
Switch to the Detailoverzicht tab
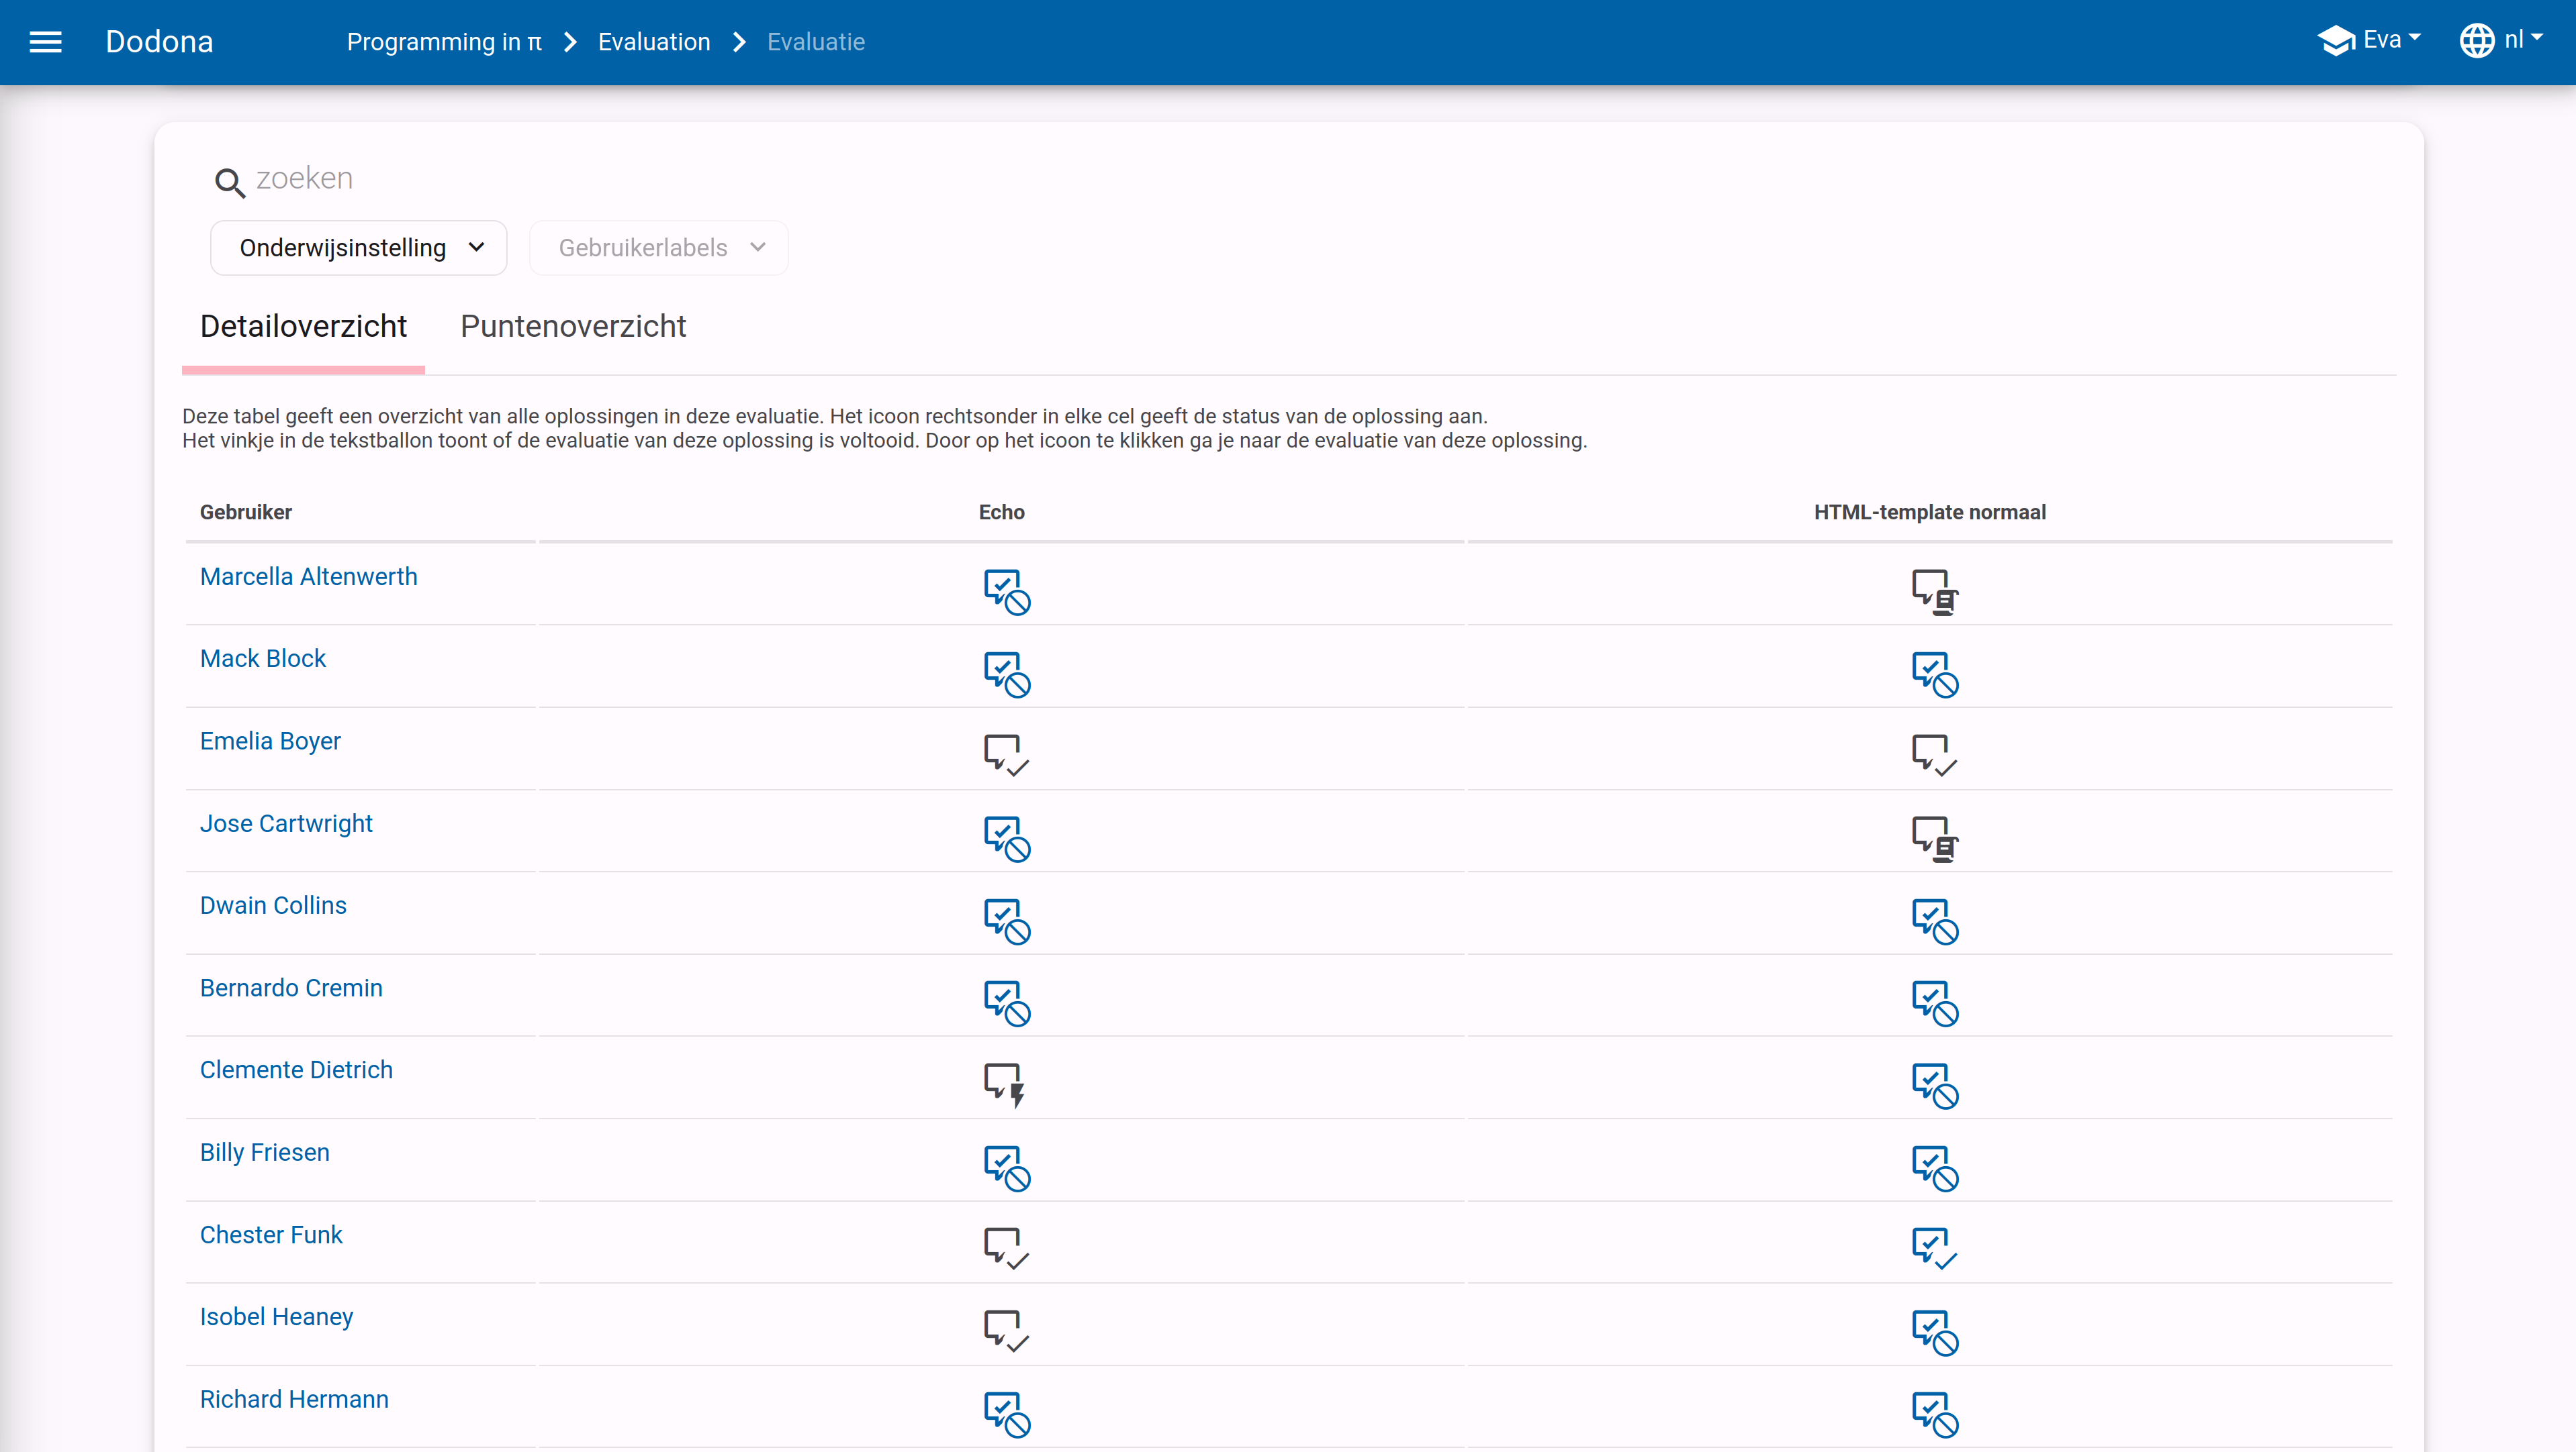(303, 327)
